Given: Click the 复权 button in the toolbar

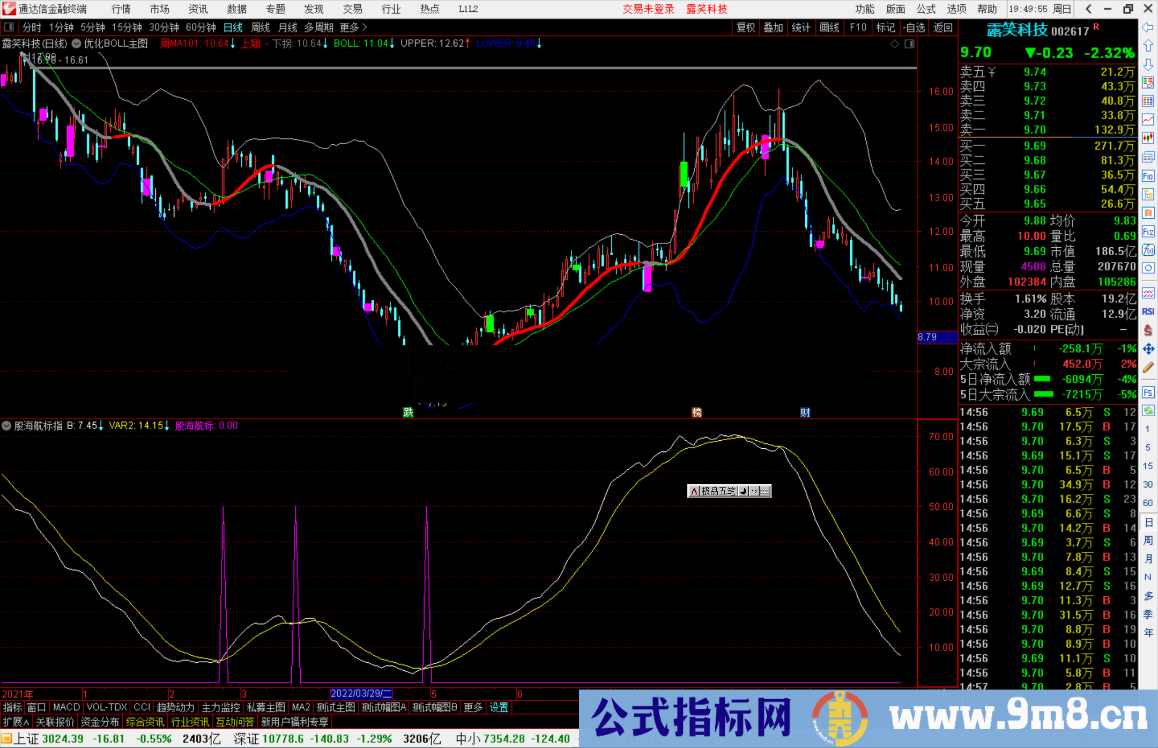Looking at the screenshot, I should coord(746,27).
